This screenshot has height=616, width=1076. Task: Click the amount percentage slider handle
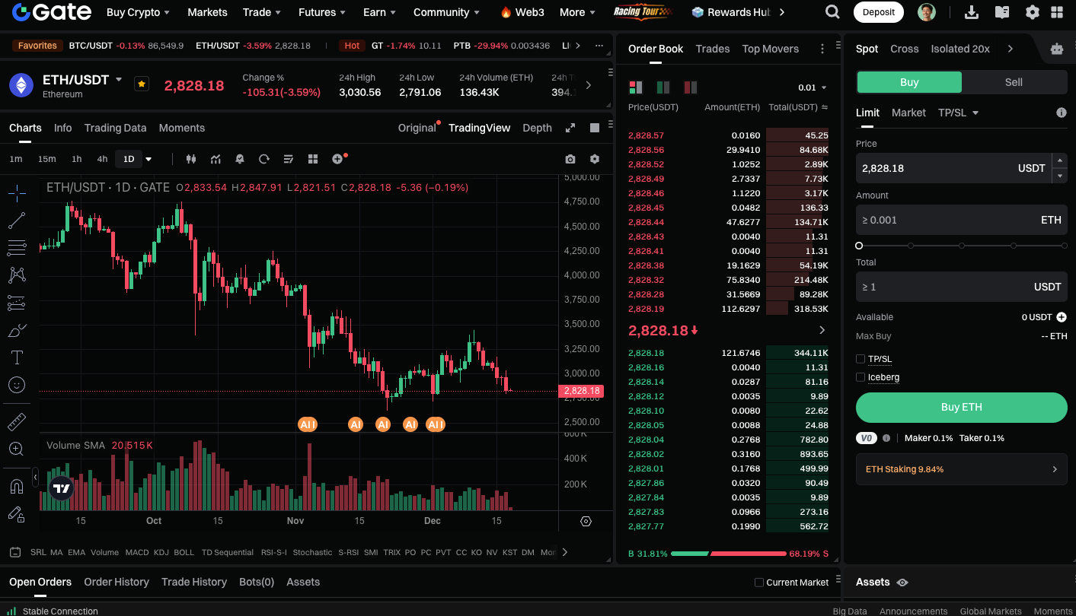(x=859, y=246)
